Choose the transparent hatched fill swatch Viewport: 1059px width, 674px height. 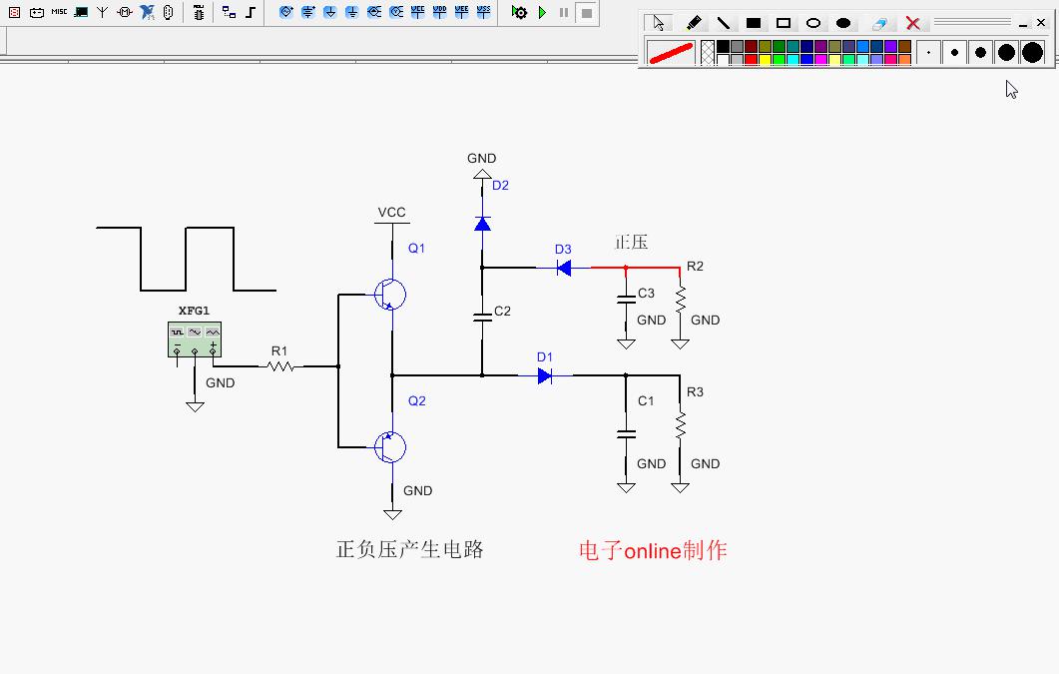click(x=708, y=53)
